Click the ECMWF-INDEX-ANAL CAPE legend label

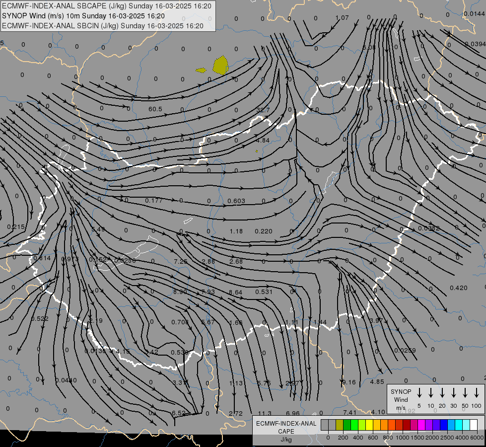point(286,428)
